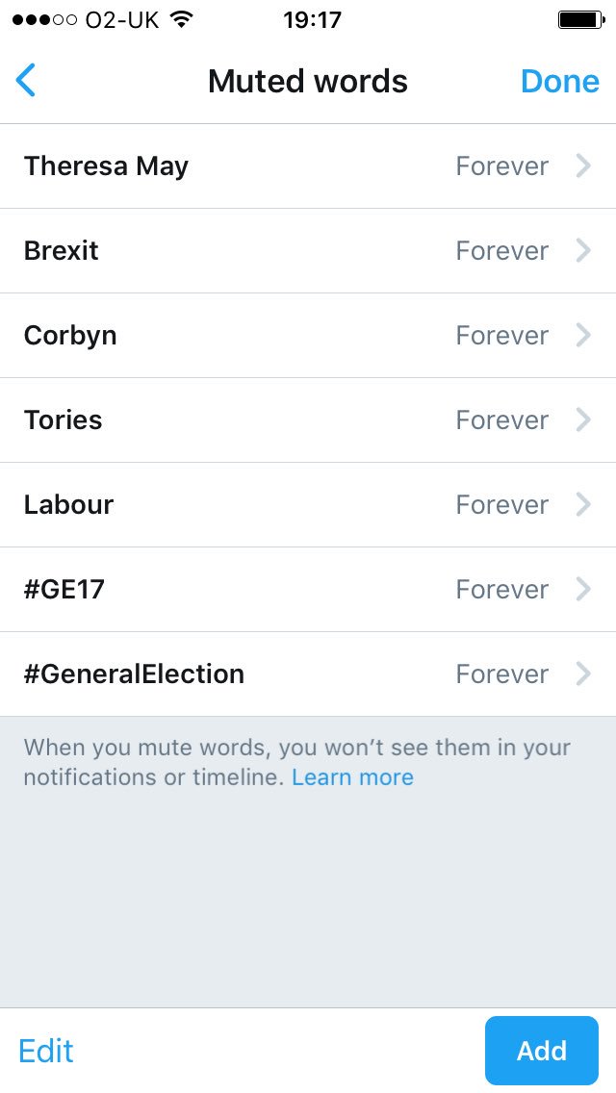Viewport: 616px width, 1093px height.
Task: Tap the back arrow icon
Action: point(26,81)
